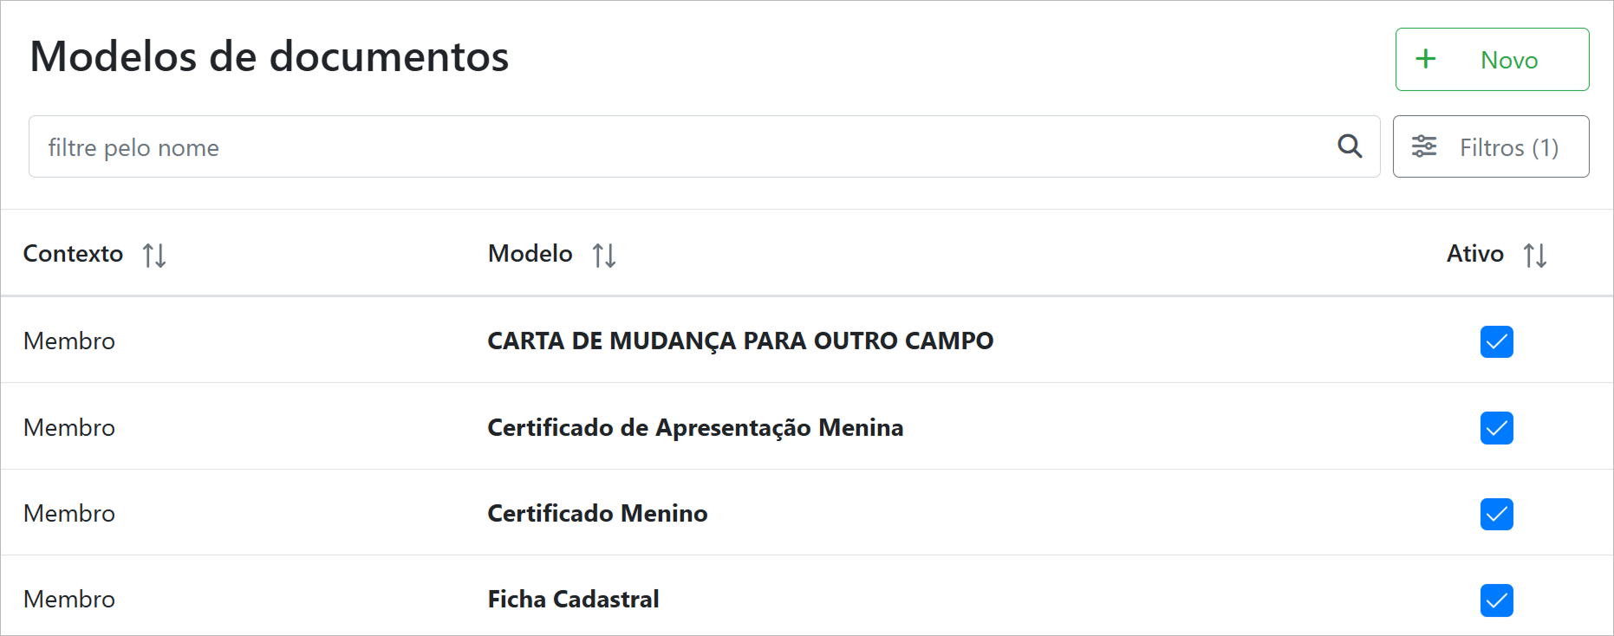Select the Certificado Menino model
This screenshot has height=636, width=1614.
[x=597, y=513]
